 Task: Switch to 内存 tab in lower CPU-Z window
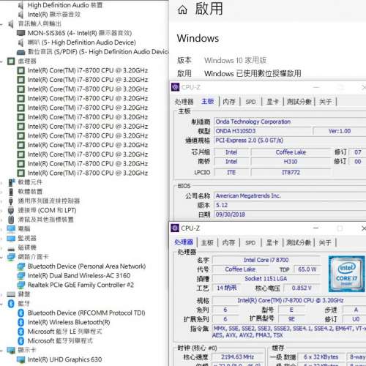pos(228,242)
